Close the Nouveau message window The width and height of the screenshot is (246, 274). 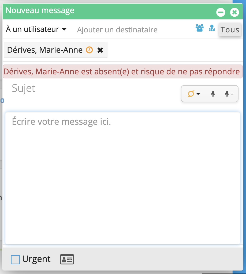(x=234, y=12)
